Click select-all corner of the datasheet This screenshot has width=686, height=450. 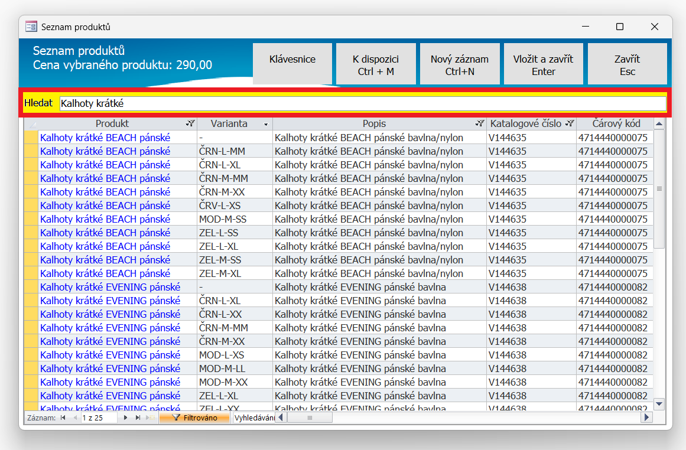31,124
